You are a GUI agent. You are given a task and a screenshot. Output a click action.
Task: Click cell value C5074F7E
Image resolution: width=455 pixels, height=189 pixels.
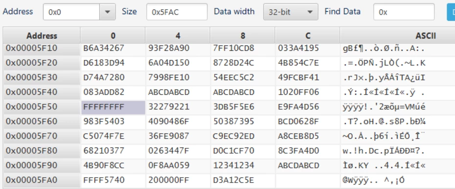pyautogui.click(x=104, y=136)
